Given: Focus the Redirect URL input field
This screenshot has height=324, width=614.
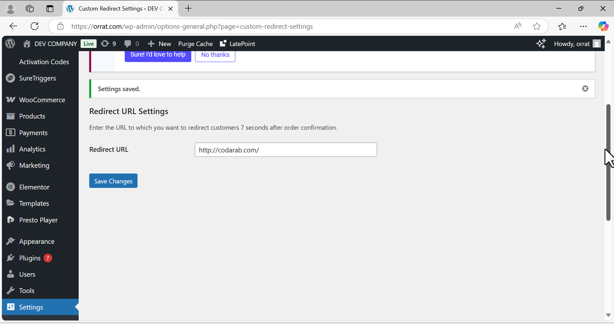Looking at the screenshot, I should click(286, 150).
